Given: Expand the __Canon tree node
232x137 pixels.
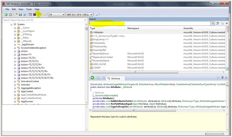Looking at the screenshot, I should pyautogui.click(x=15, y=28).
